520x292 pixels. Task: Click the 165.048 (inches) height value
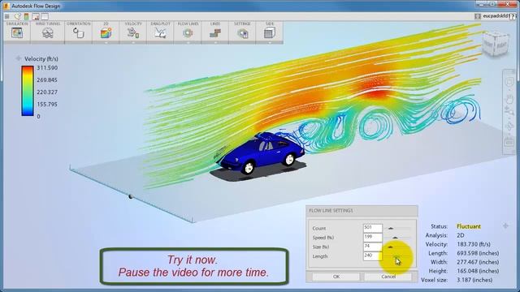click(x=478, y=271)
